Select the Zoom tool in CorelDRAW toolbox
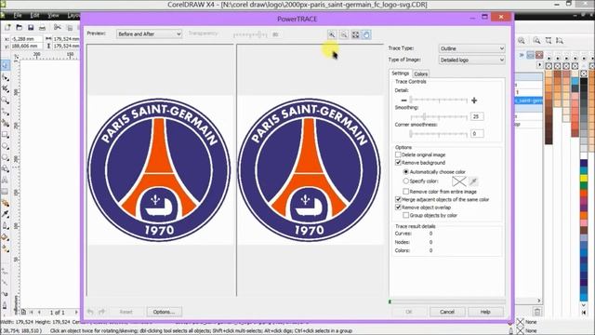This screenshot has height=335, width=595. tap(6, 100)
